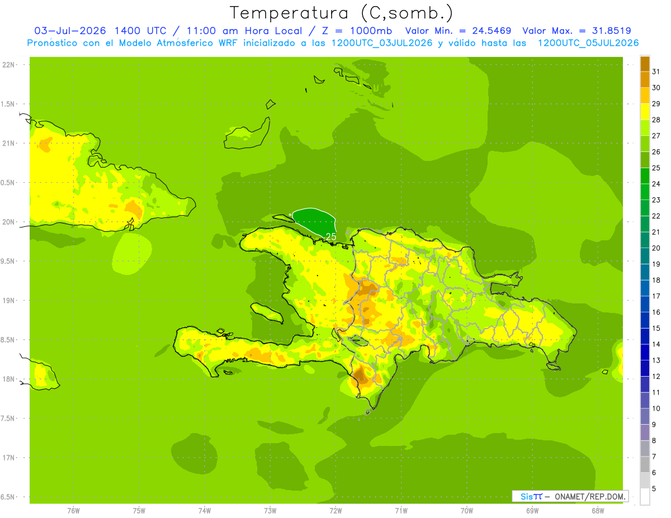Image resolution: width=671 pixels, height=518 pixels.
Task: Click the '73W' longitude axis label
Action: [270, 511]
